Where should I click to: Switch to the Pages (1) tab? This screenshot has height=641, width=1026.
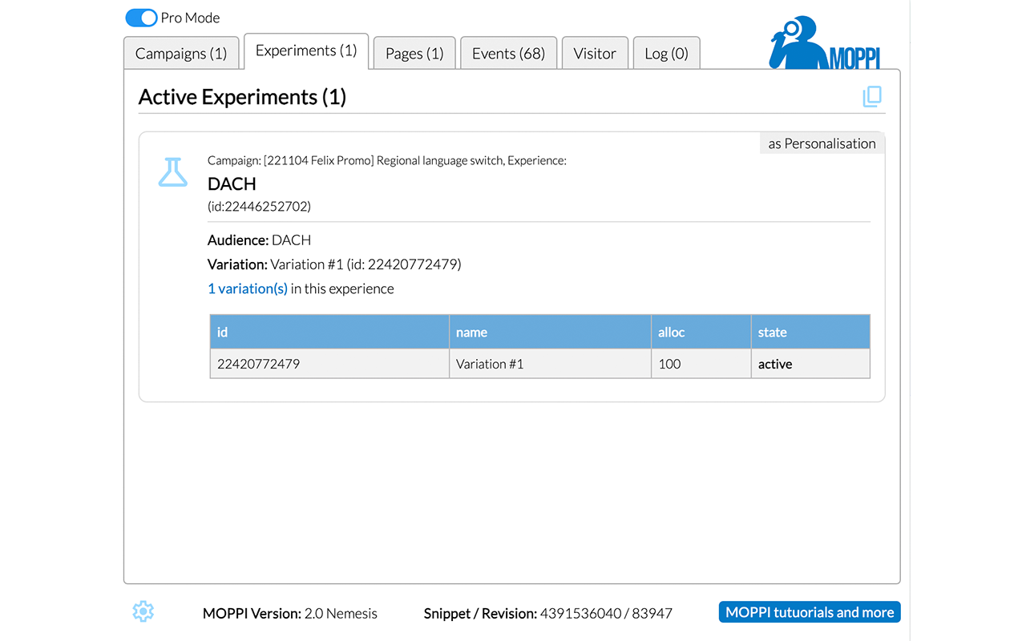pyautogui.click(x=414, y=54)
